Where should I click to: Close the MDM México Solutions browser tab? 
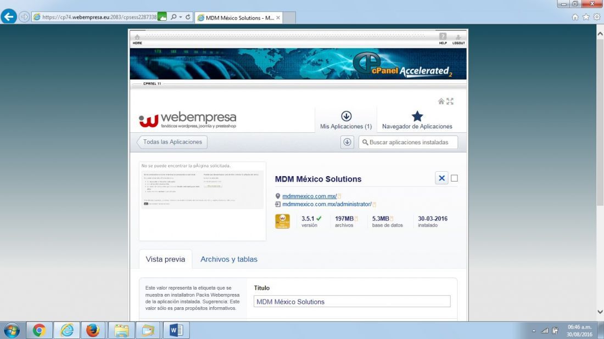click(278, 18)
